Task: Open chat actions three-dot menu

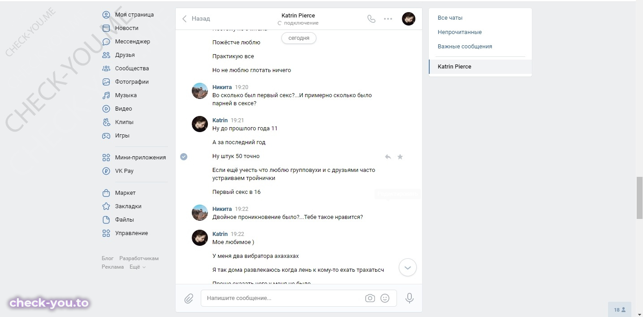Action: [388, 19]
